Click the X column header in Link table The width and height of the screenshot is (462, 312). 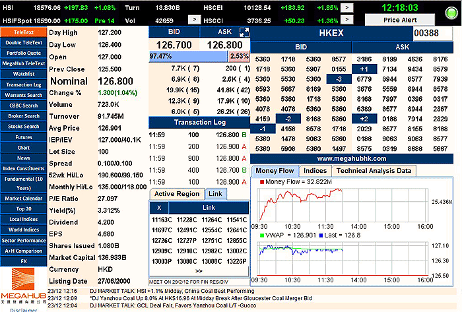(160, 207)
